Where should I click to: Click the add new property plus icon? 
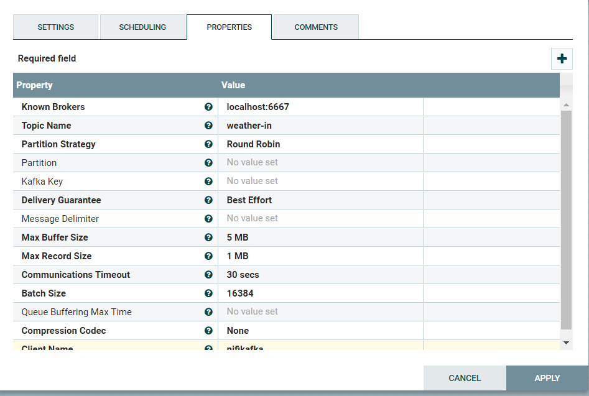coord(562,59)
